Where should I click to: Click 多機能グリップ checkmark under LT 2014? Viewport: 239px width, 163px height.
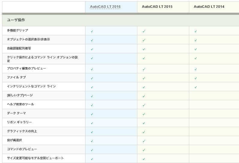tap(196, 31)
